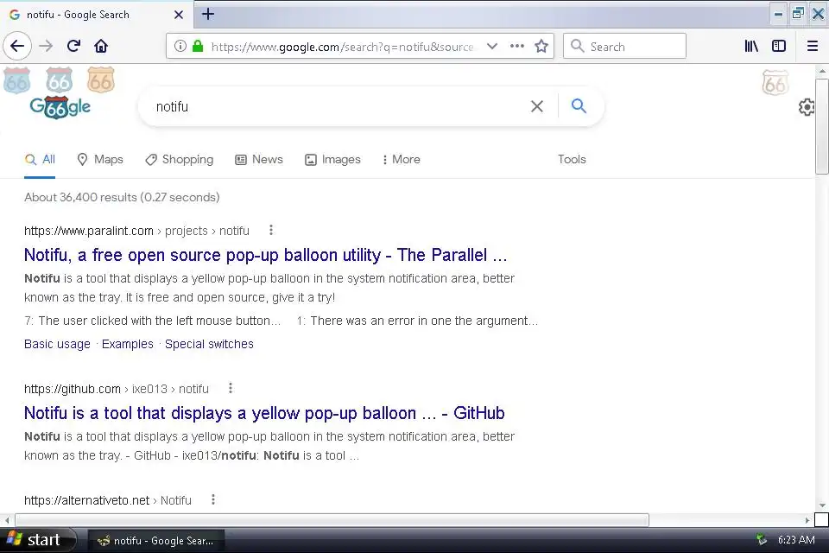The image size is (829, 553).
Task: Select the notifu - Google Search browser tab
Action: click(95, 15)
